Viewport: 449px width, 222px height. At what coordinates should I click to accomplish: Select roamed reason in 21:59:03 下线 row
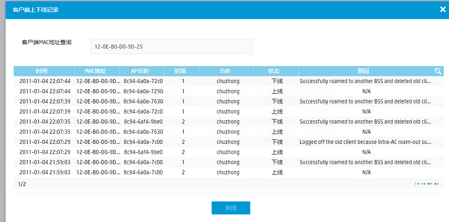[x=365, y=162]
